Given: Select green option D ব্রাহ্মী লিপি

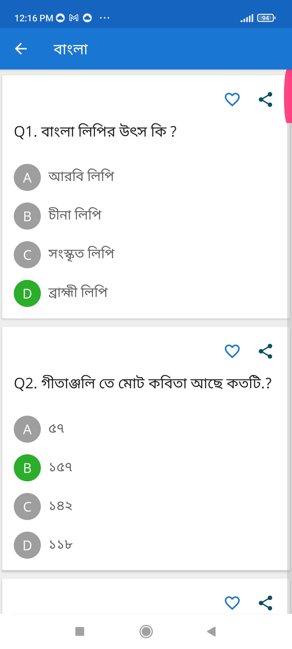Looking at the screenshot, I should (27, 293).
